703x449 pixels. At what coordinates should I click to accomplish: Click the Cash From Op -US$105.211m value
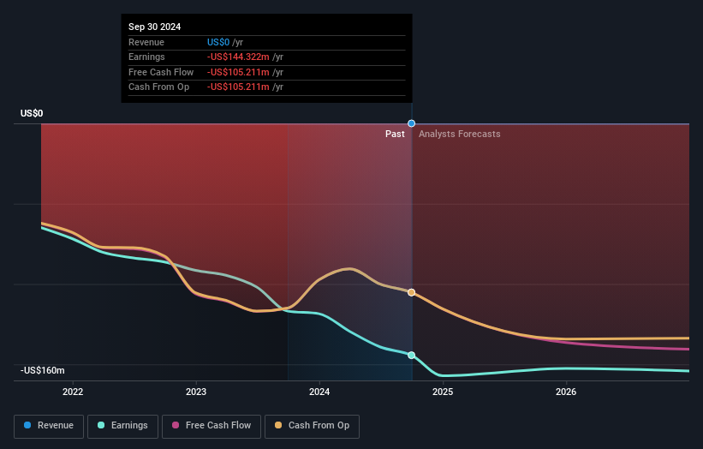(238, 87)
